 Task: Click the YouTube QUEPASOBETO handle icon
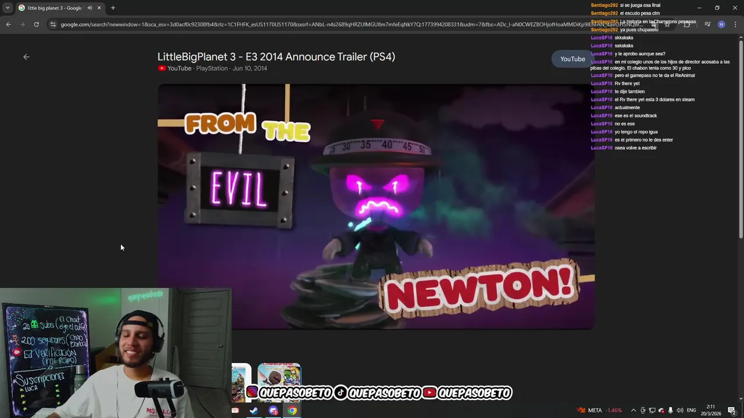coord(430,393)
